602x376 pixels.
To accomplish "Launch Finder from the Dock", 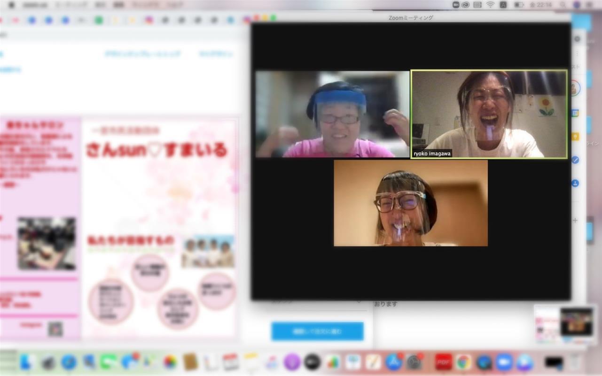I will (28, 362).
